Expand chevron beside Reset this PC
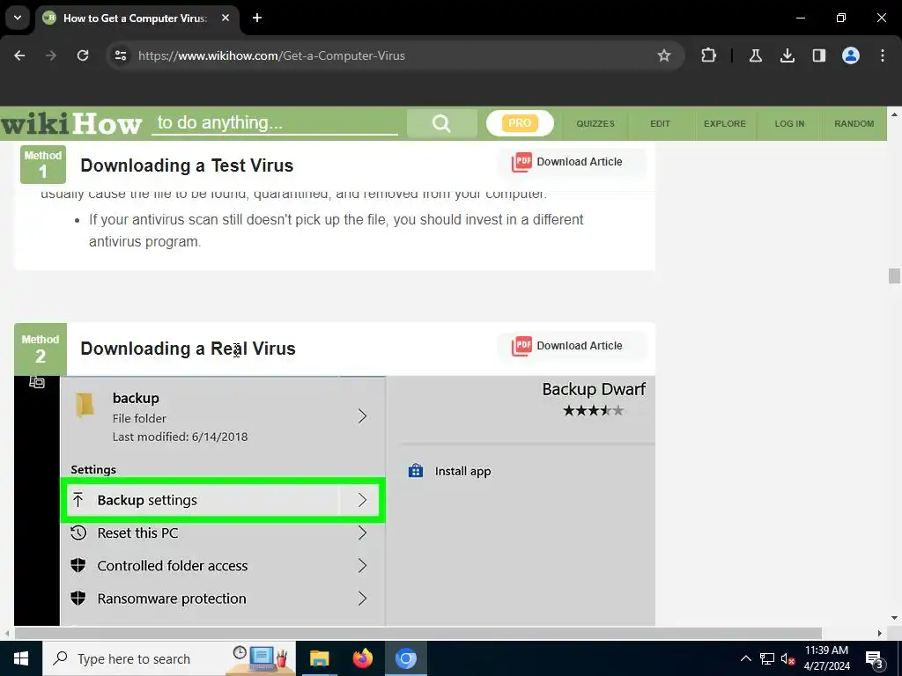 pos(362,533)
